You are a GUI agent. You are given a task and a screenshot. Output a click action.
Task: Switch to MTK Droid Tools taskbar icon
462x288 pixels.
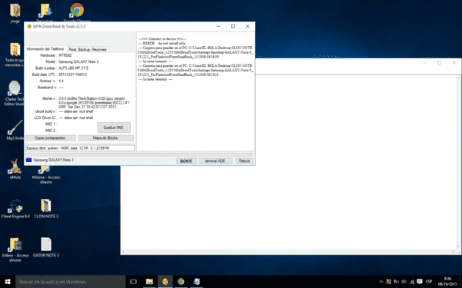(165, 282)
